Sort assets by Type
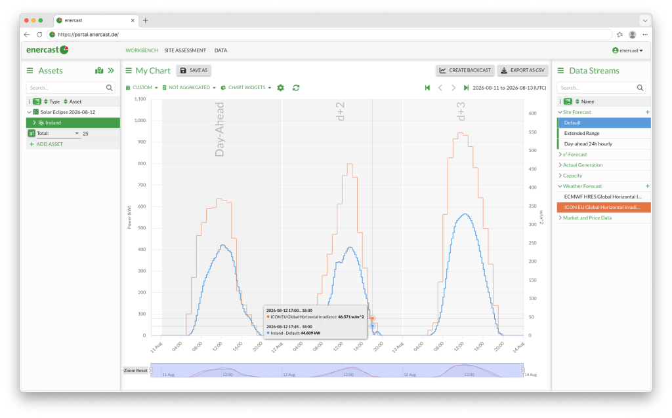Viewport: 672px width, 418px height. [x=52, y=102]
